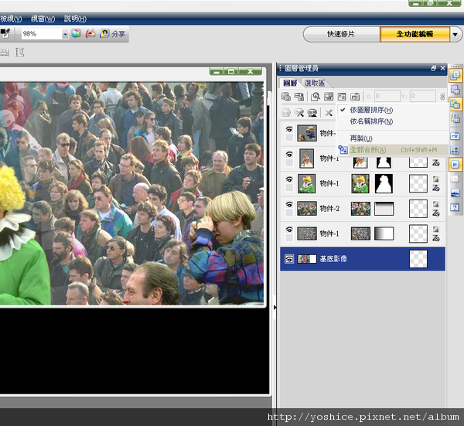Click the 物件-2 layer name
The width and height of the screenshot is (464, 426).
pos(329,209)
